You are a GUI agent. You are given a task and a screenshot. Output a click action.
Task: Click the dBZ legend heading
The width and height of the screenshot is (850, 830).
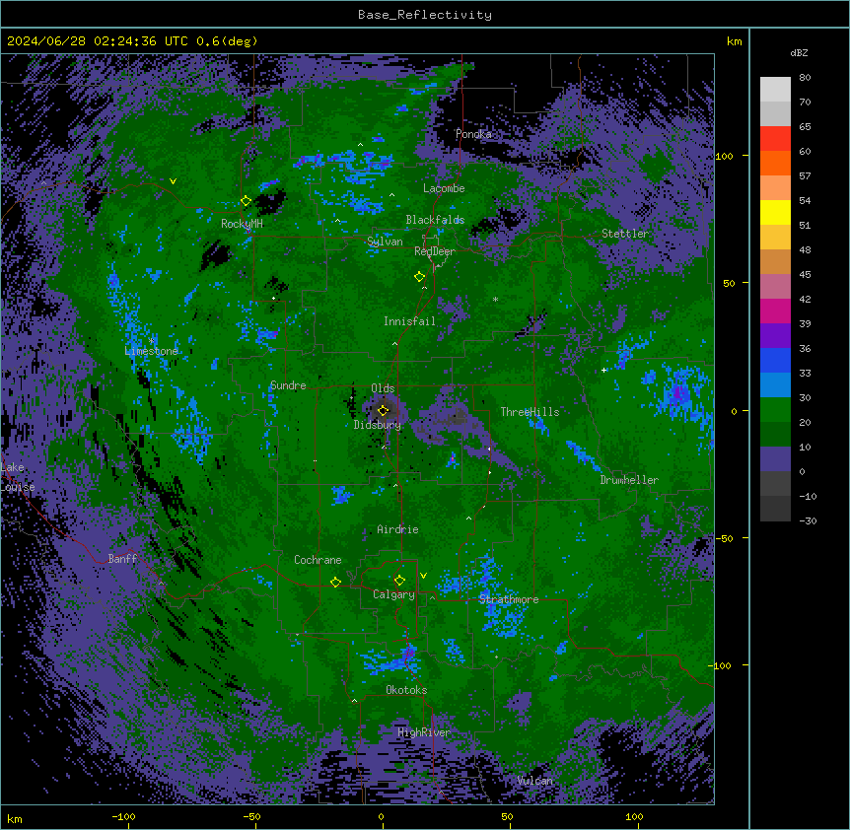pos(799,52)
